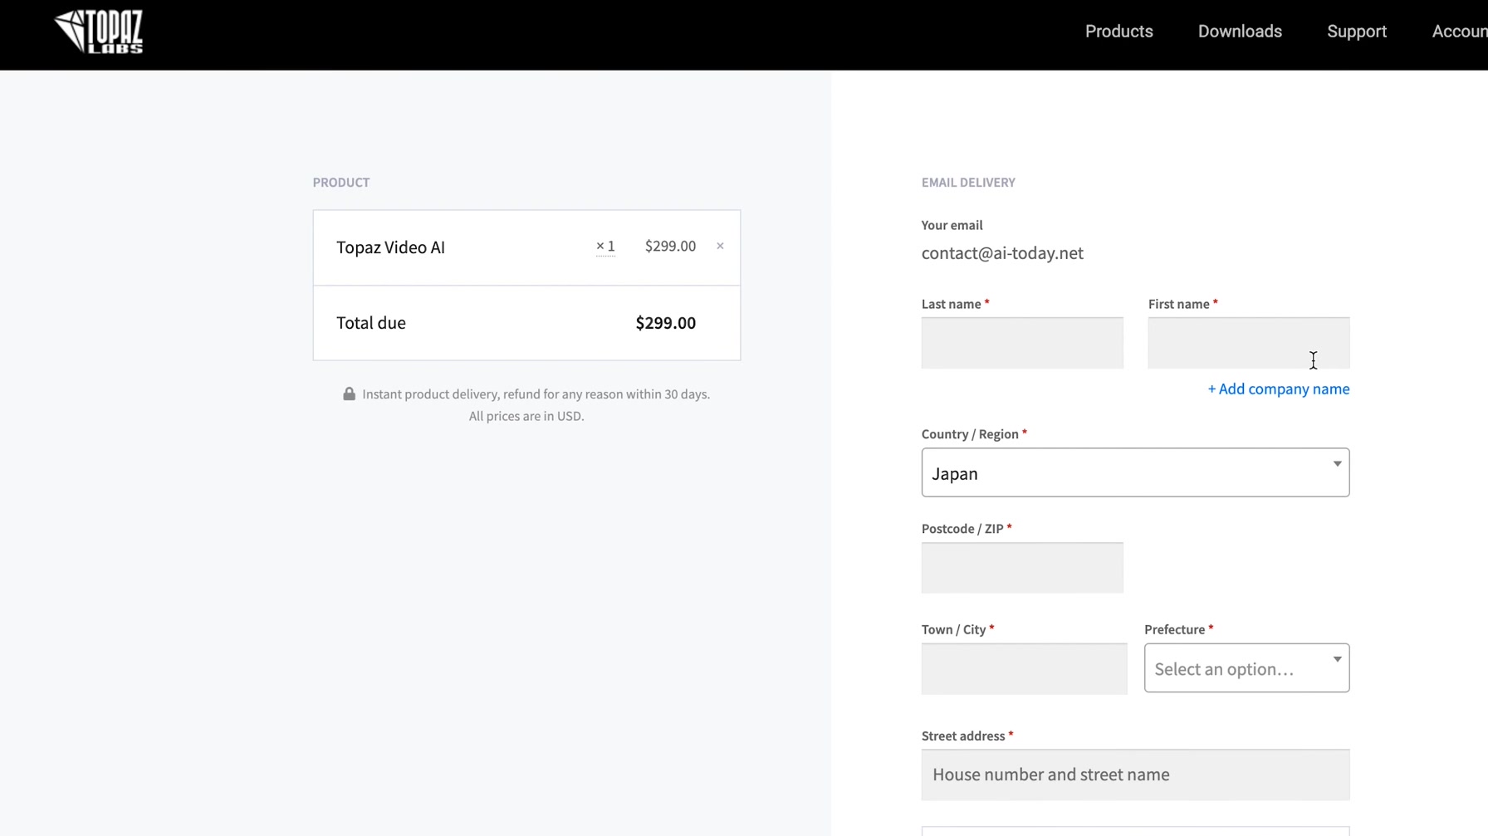
Task: Focus the Town / City field
Action: click(1024, 669)
